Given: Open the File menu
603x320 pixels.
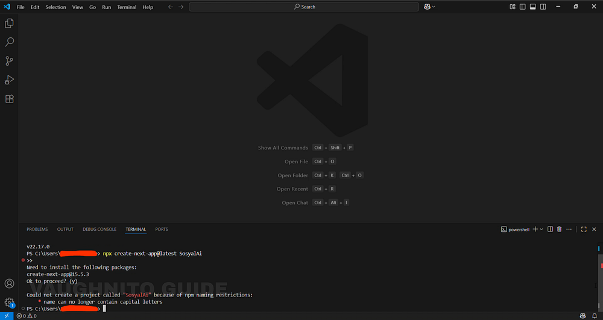Looking at the screenshot, I should click(21, 7).
